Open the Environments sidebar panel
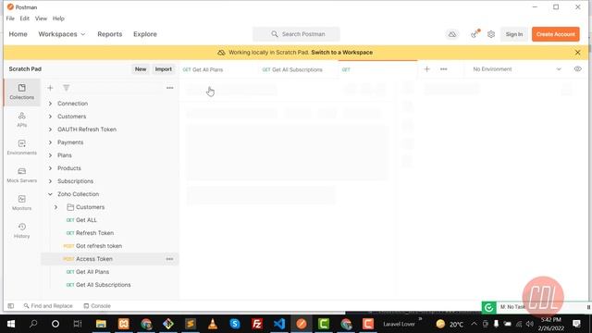The height and width of the screenshot is (333, 592). 21,147
